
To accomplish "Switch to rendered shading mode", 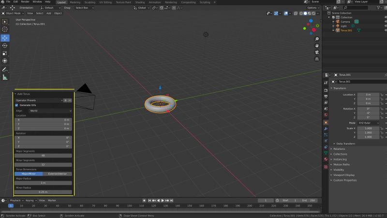I will click(313, 14).
